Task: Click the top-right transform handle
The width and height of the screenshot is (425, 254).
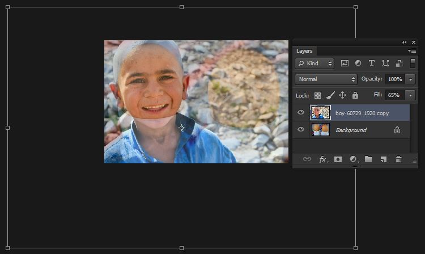Action: tap(356, 7)
